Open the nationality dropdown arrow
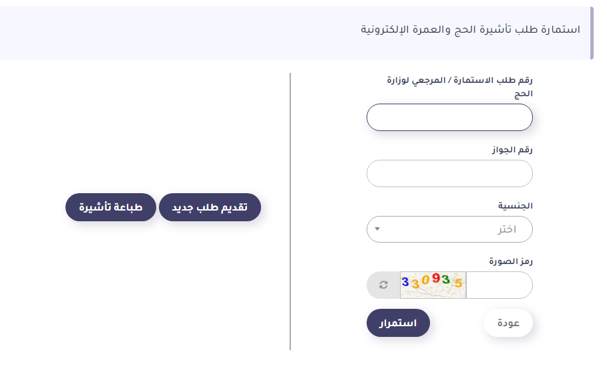 [x=377, y=229]
